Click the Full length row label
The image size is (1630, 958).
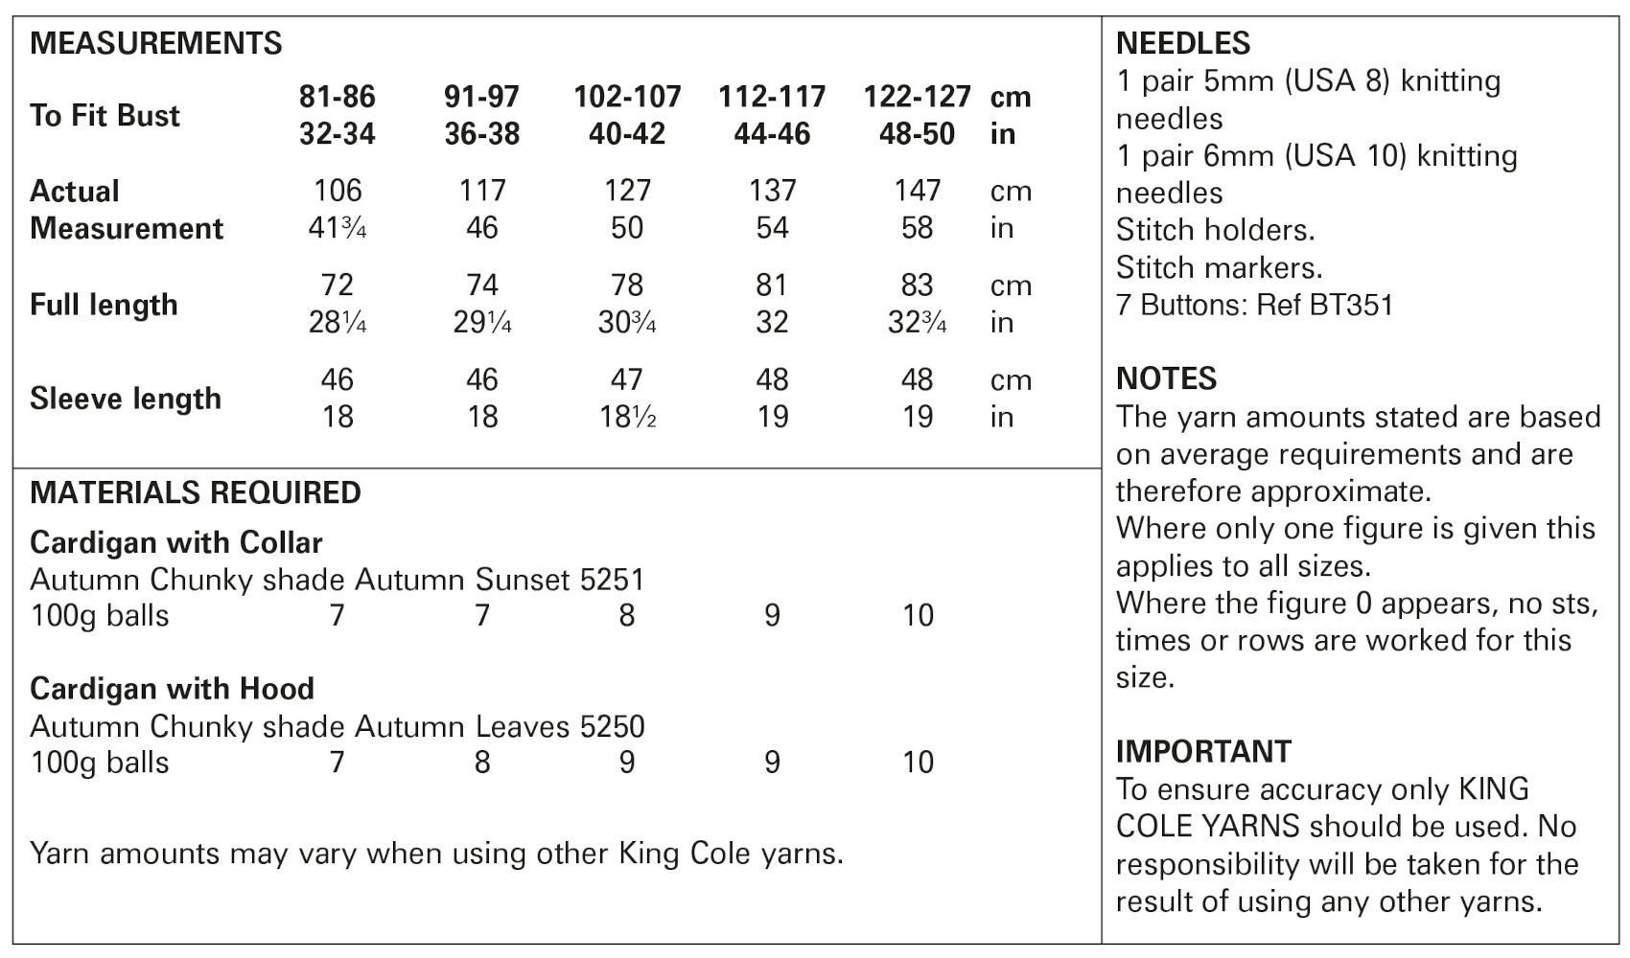[x=104, y=305]
